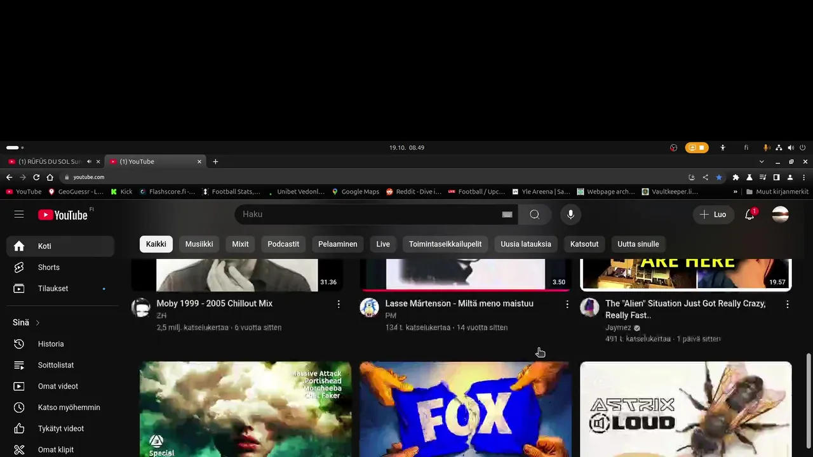Image resolution: width=813 pixels, height=457 pixels.
Task: Open options for the Lasse Mårtenson video
Action: pos(567,305)
